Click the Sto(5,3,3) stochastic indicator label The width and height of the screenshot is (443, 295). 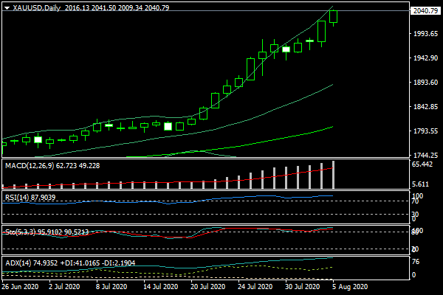pyautogui.click(x=21, y=232)
